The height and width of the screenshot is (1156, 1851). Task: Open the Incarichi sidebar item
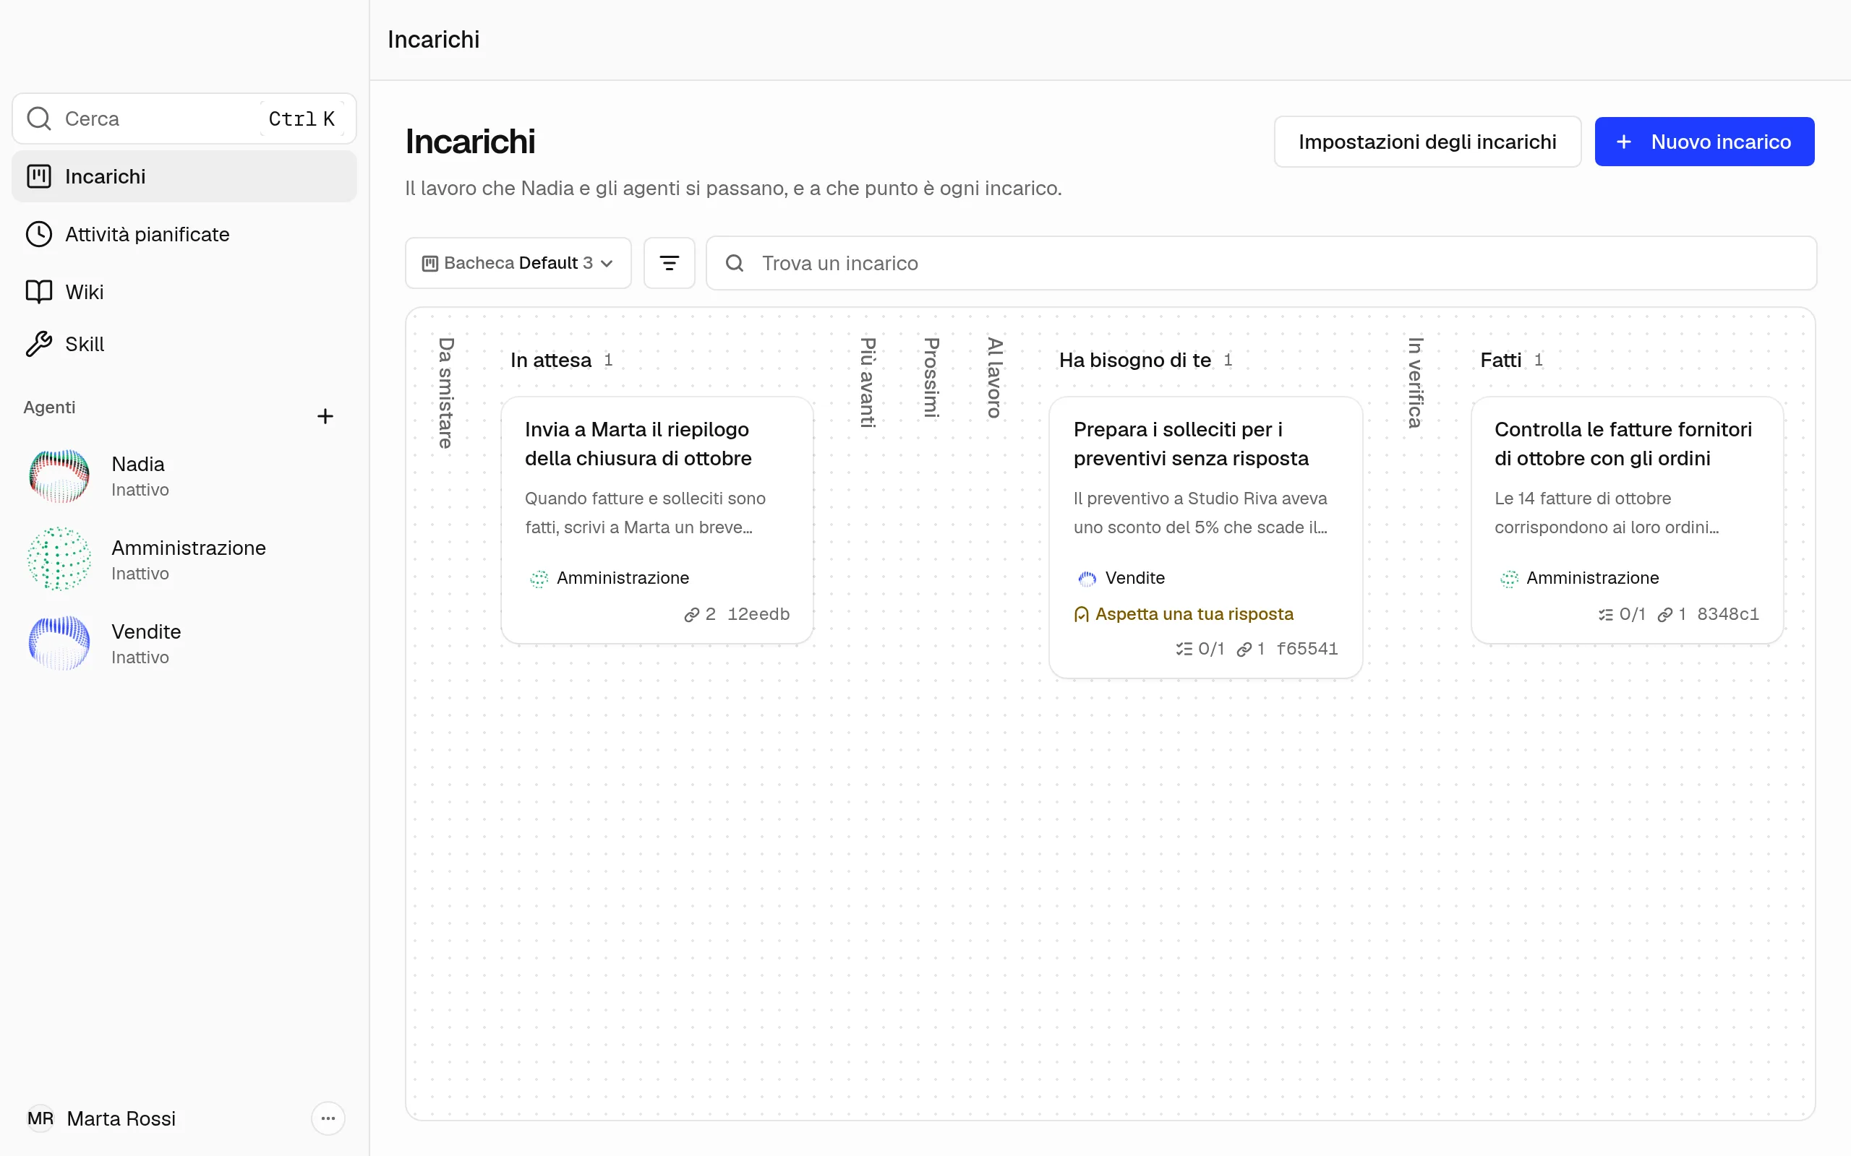click(x=184, y=176)
